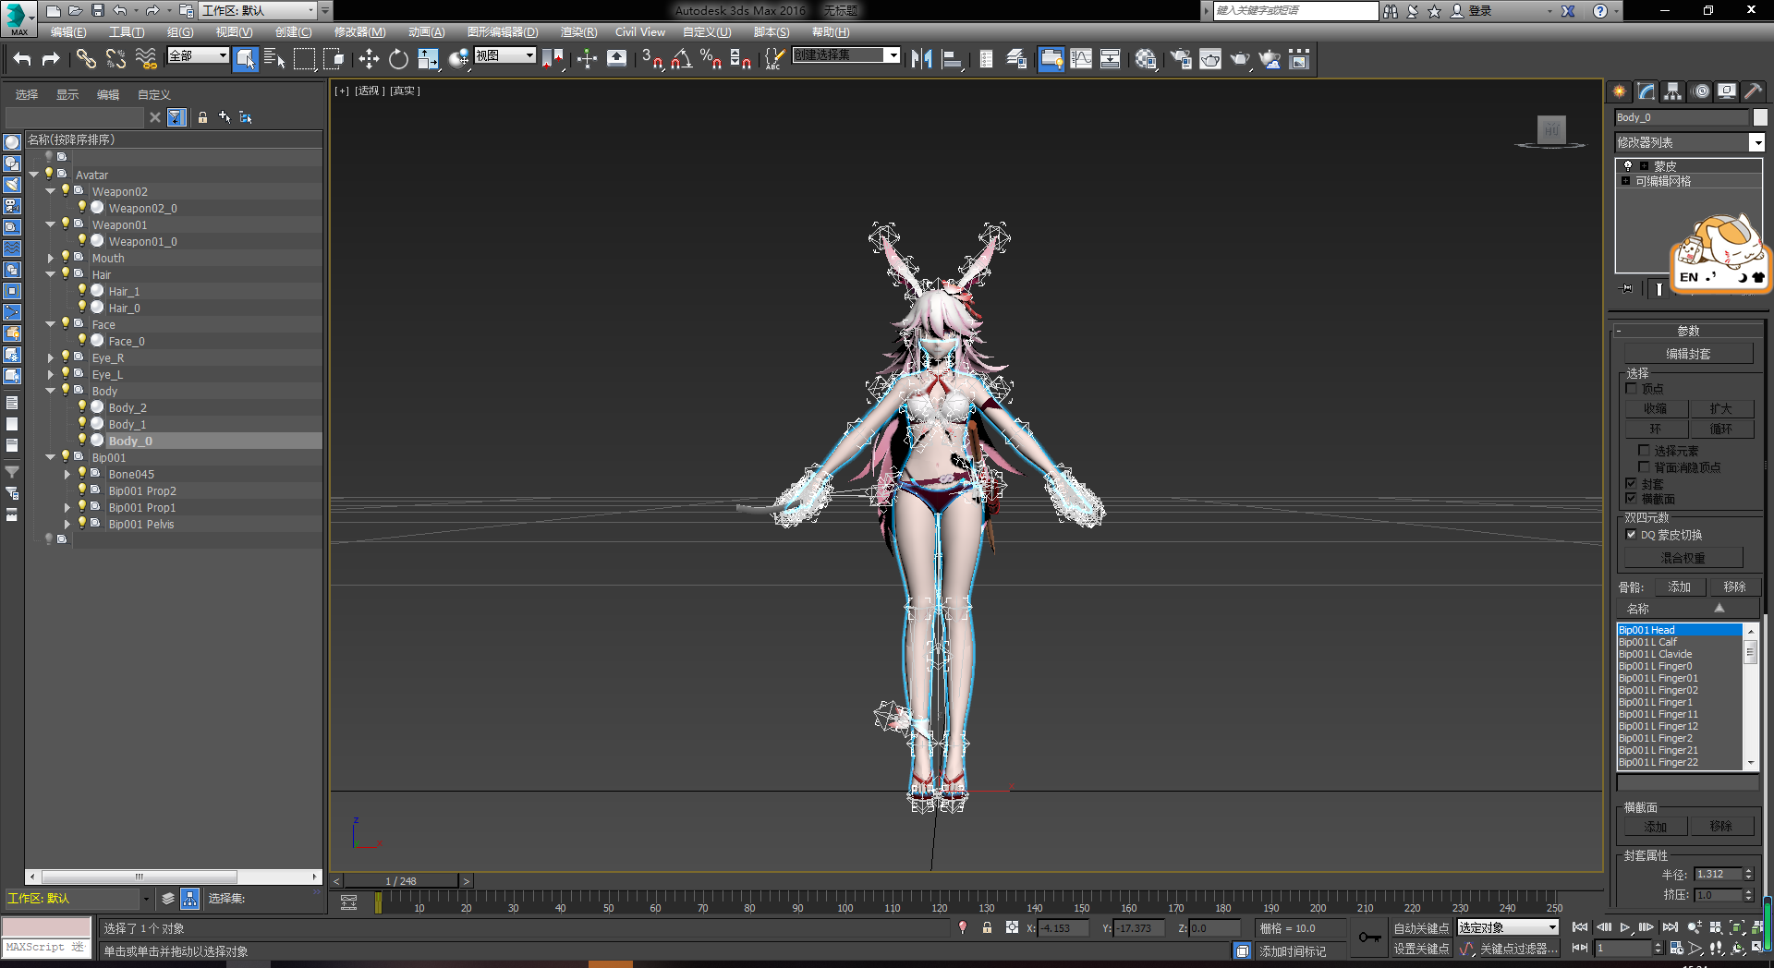Click the Mirror tool icon

[x=921, y=59]
